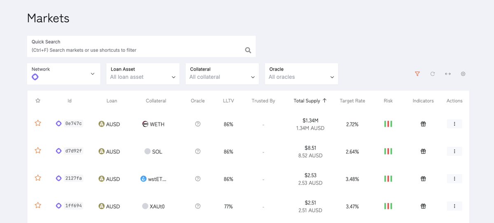Star the 2127fa market row
This screenshot has height=223, width=494.
(x=38, y=178)
